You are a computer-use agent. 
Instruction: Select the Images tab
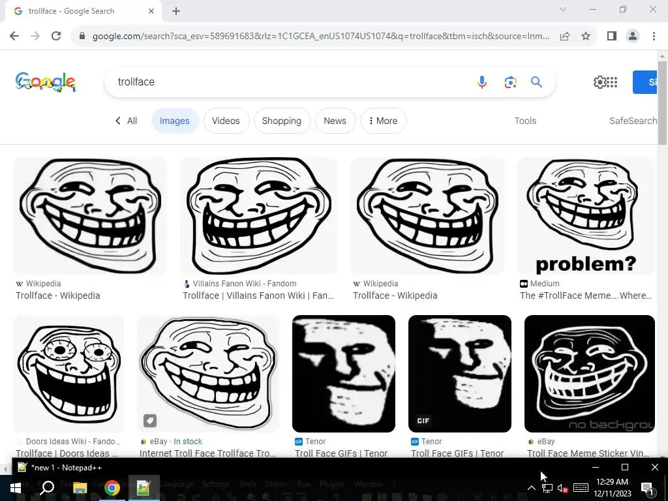(x=175, y=121)
